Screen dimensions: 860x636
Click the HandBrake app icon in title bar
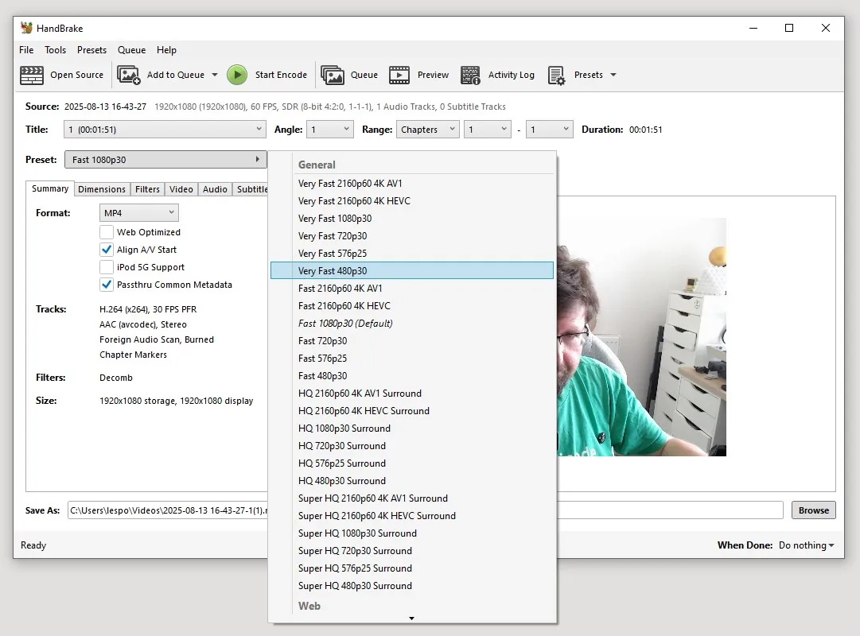[x=26, y=28]
